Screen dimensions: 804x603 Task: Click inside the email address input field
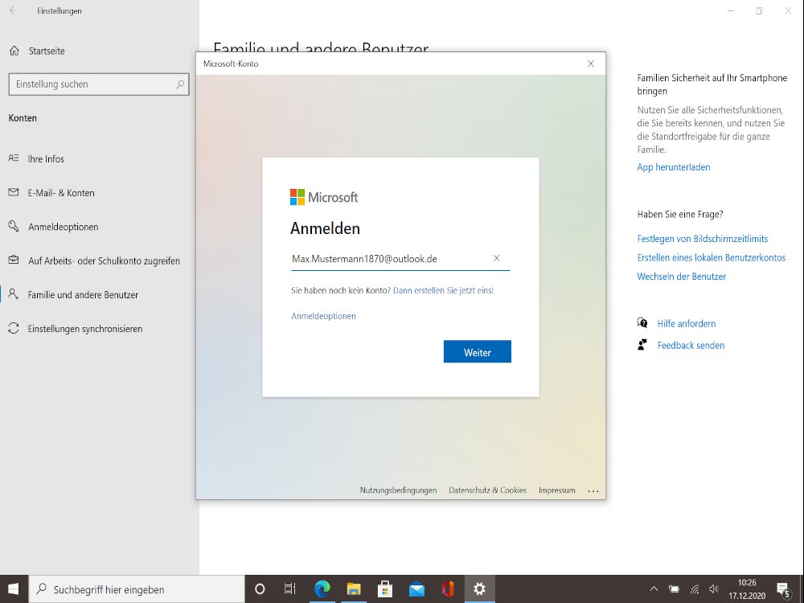tap(386, 259)
